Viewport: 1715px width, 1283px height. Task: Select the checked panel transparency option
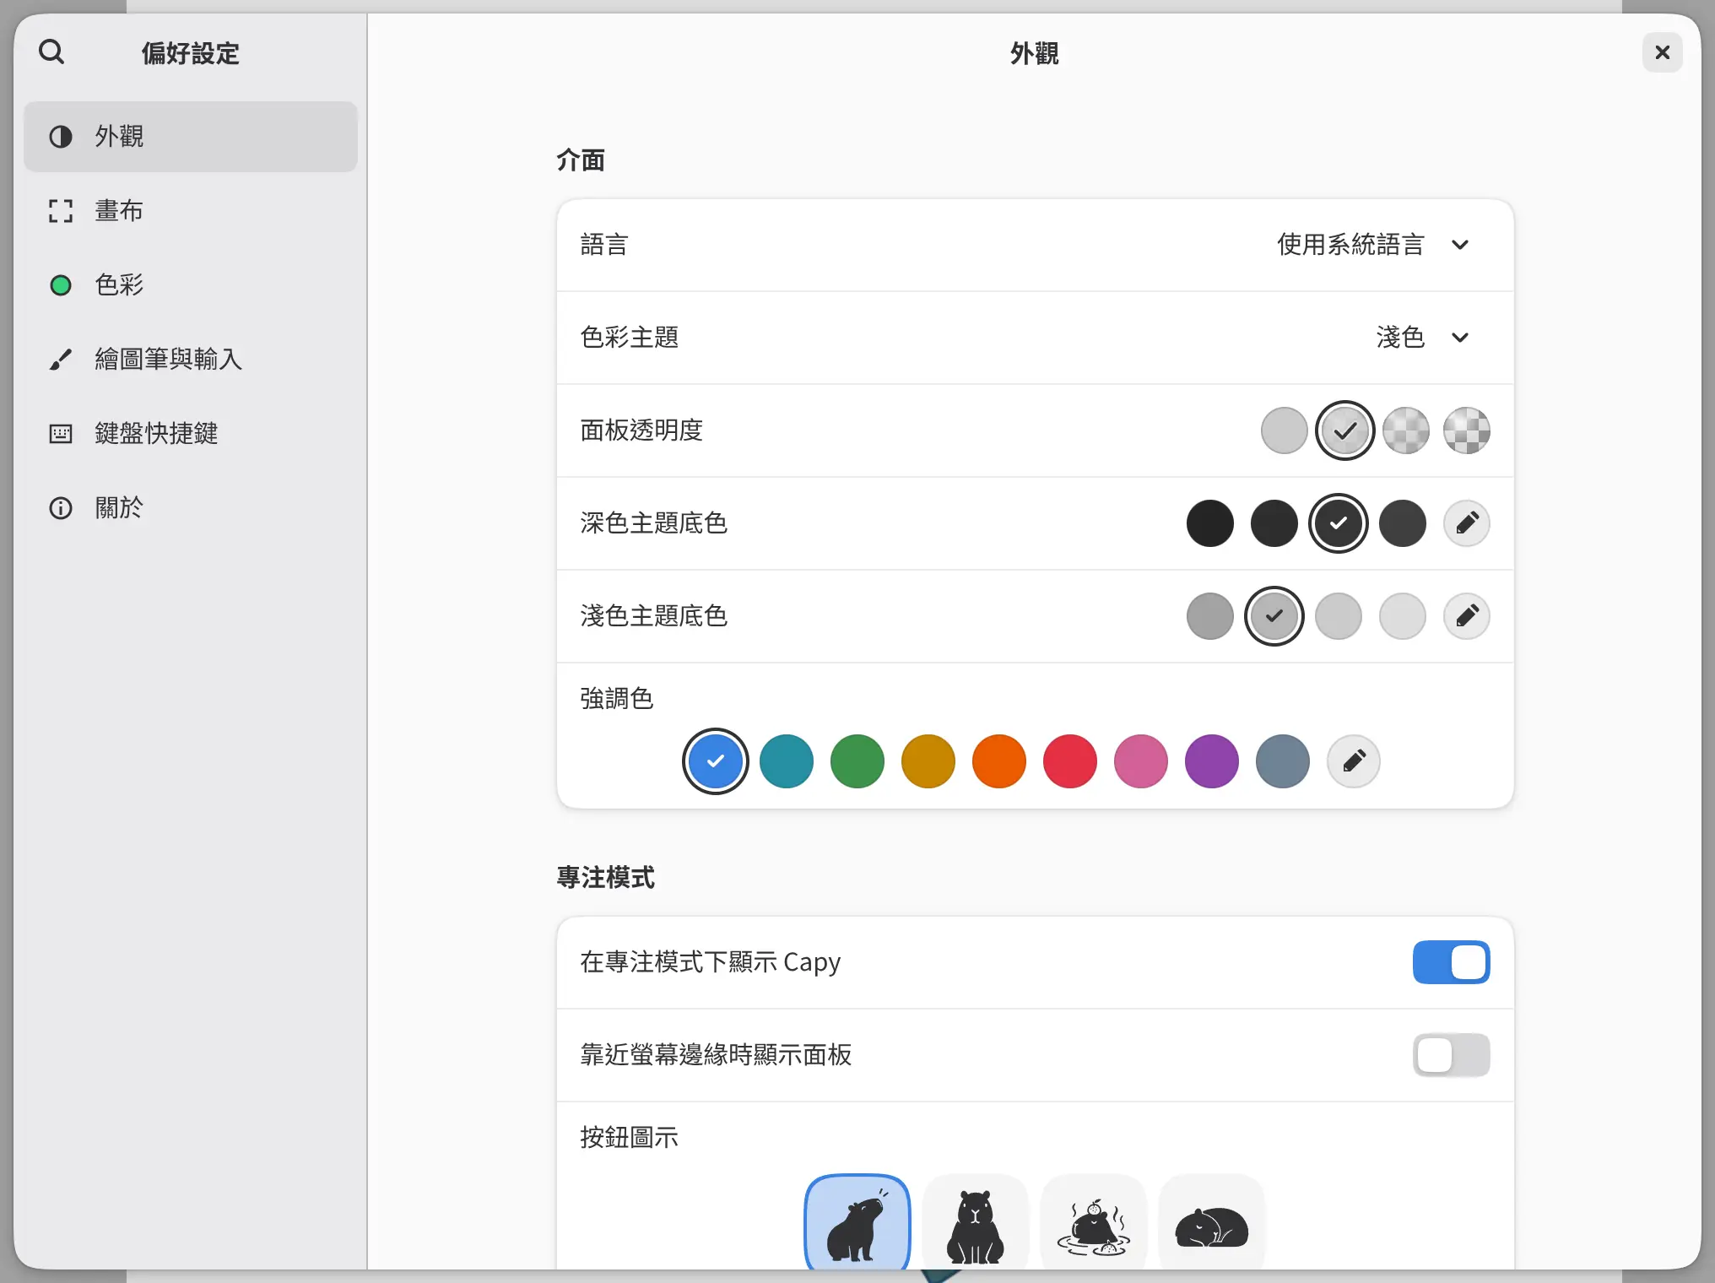pyautogui.click(x=1345, y=430)
